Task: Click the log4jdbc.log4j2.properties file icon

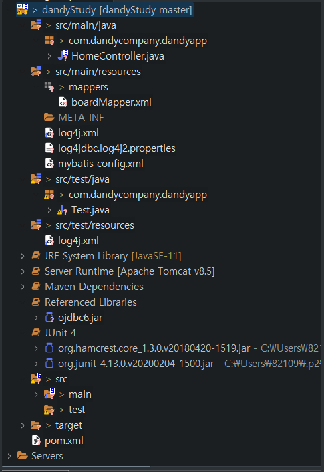Action: click(x=49, y=148)
